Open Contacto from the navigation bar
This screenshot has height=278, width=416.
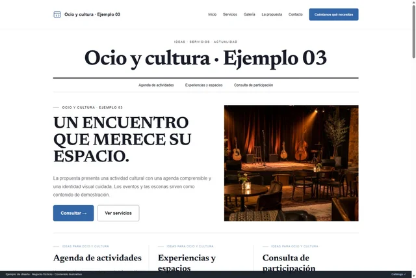pyautogui.click(x=296, y=14)
